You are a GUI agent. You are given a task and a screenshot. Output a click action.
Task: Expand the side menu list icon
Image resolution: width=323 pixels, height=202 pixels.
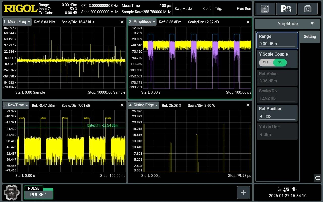317,178
